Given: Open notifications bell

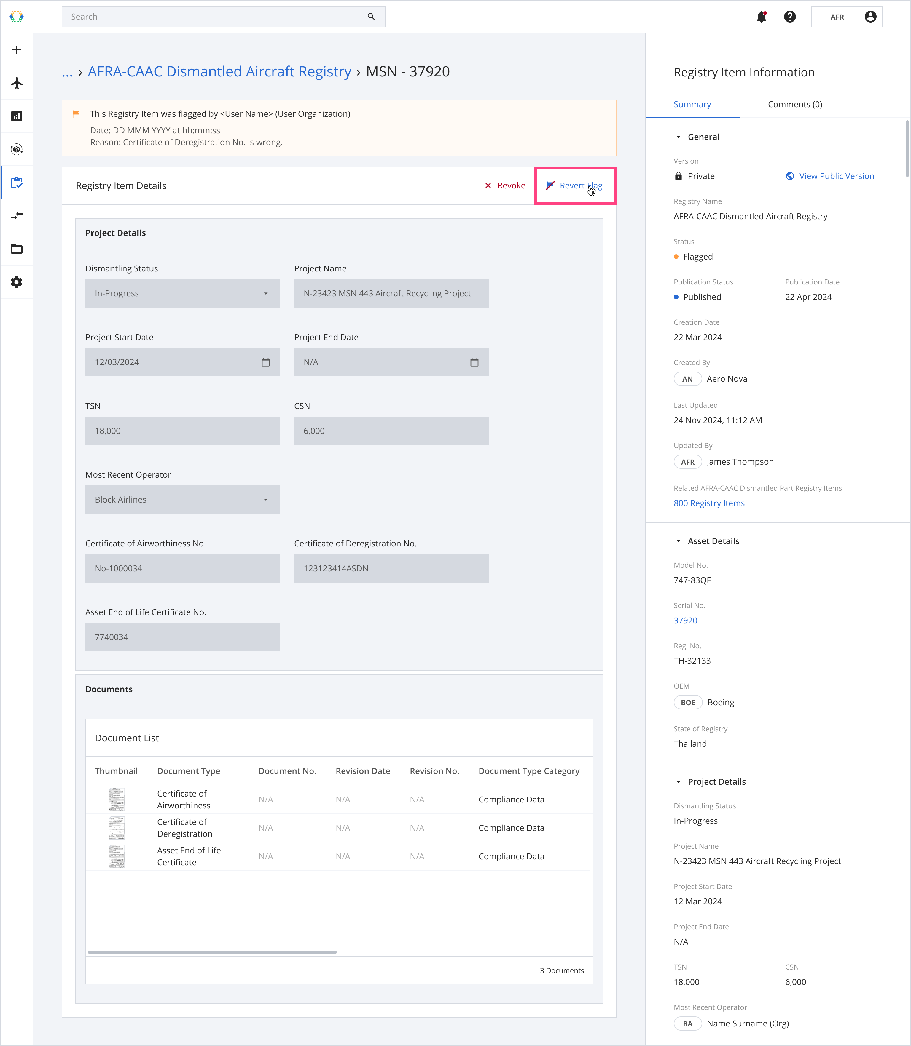Looking at the screenshot, I should point(761,17).
